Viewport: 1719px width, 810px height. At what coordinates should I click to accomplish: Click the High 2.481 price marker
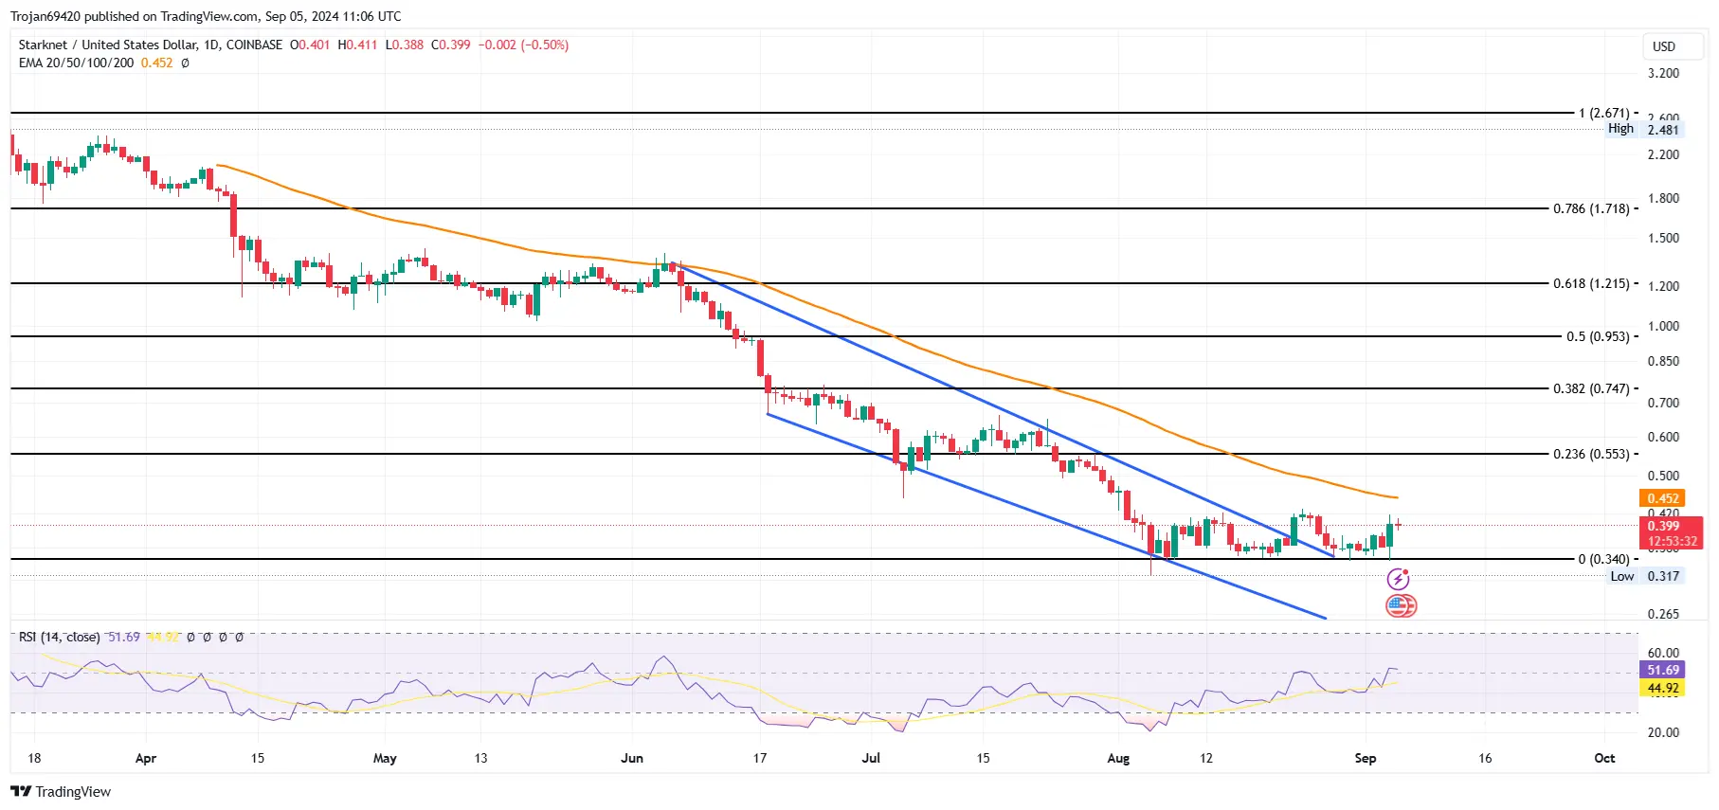1644,130
